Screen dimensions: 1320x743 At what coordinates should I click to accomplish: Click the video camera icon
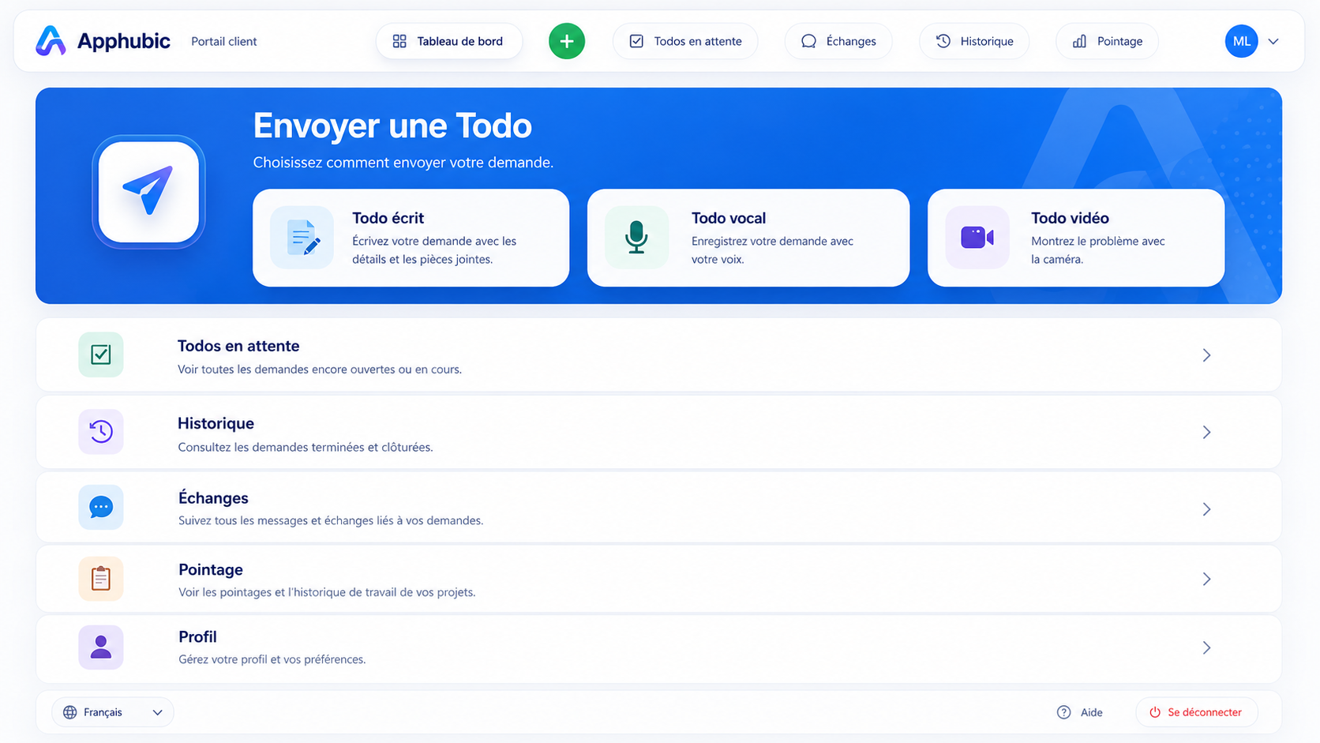[977, 238]
